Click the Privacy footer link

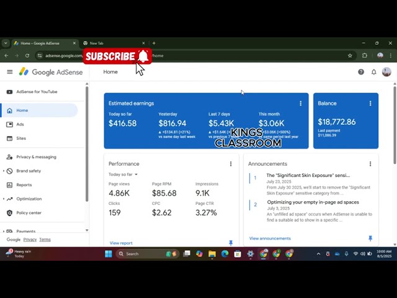point(30,240)
